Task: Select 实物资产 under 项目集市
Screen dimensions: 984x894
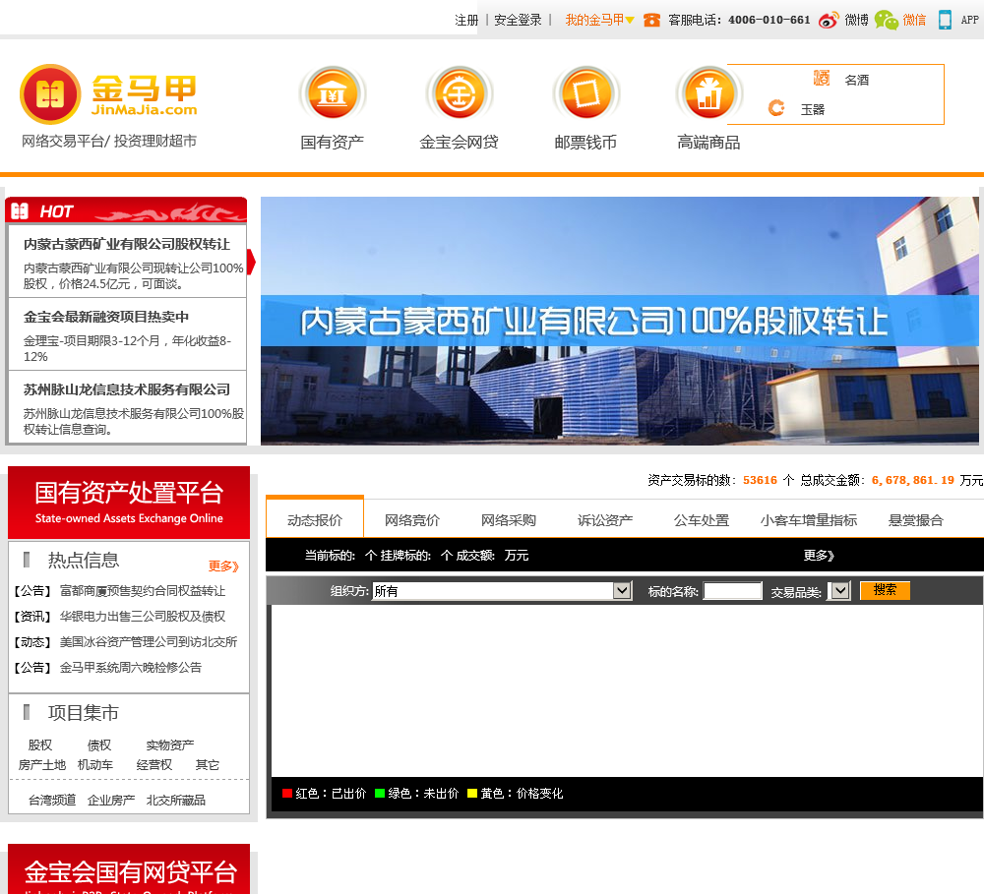Action: click(x=170, y=745)
